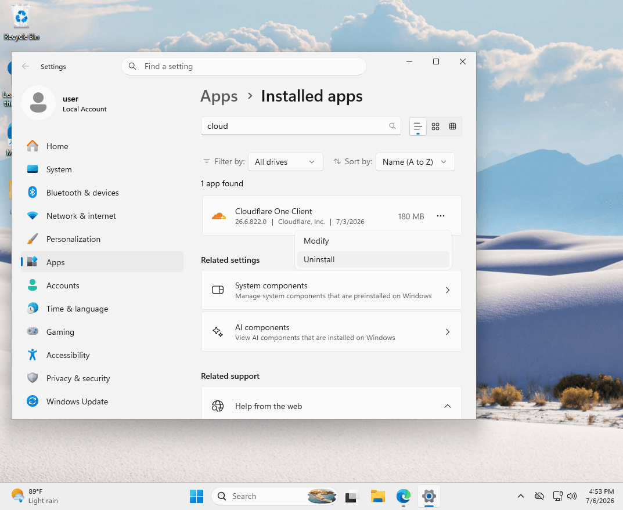The width and height of the screenshot is (623, 510).
Task: Open Privacy & security shield icon
Action: [33, 378]
